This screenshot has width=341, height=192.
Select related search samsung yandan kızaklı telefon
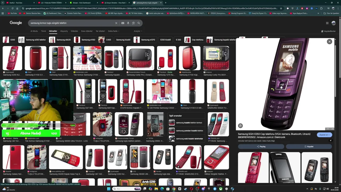click(186, 131)
